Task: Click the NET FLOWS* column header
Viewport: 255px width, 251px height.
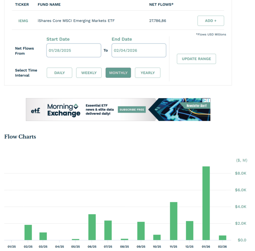Action: (161, 5)
